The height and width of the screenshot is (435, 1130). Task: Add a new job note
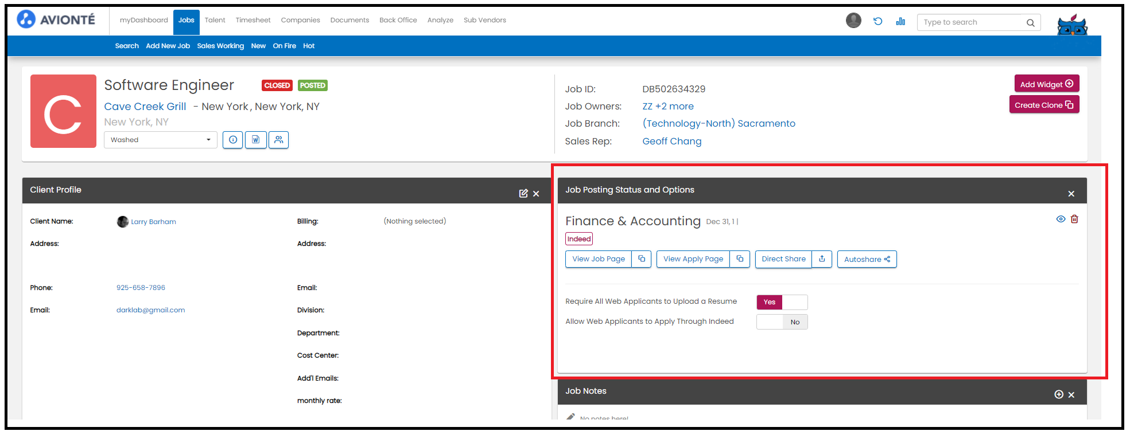(1059, 394)
